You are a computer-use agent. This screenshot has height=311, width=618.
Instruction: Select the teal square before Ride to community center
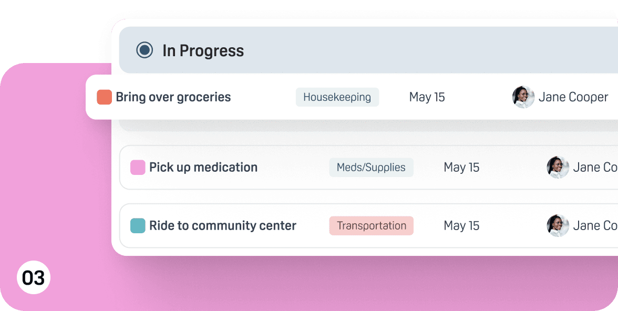137,225
